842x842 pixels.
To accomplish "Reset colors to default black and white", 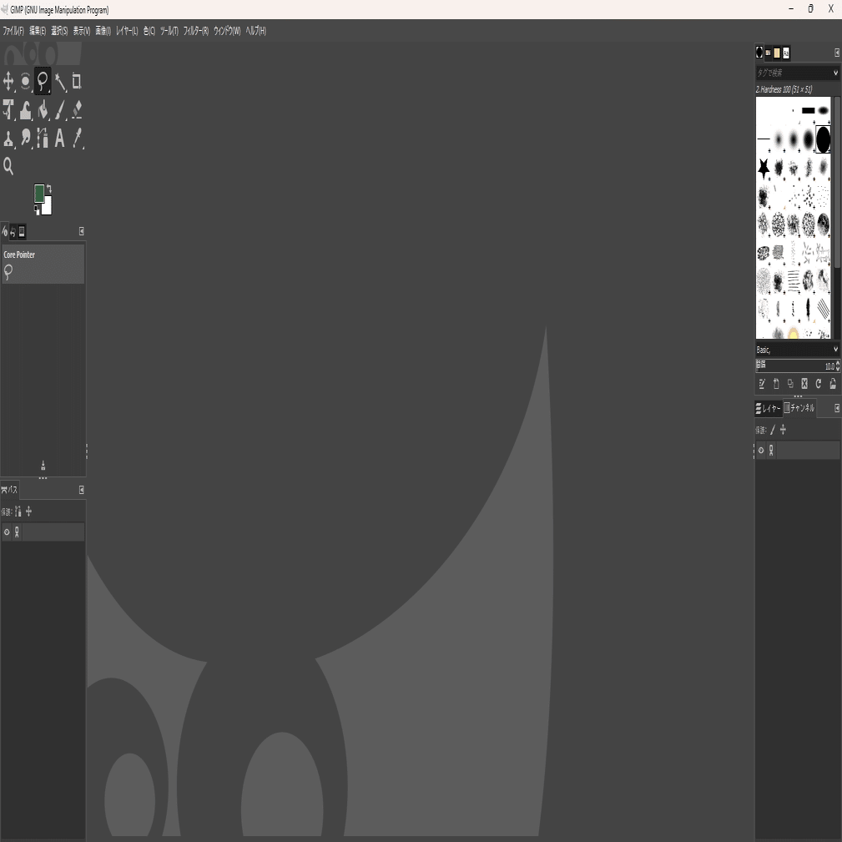I will [37, 210].
